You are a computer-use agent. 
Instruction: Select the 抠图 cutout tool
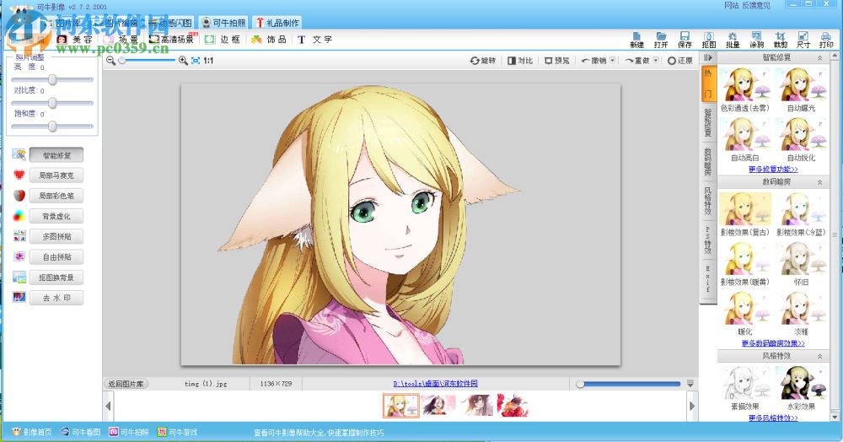(x=709, y=39)
